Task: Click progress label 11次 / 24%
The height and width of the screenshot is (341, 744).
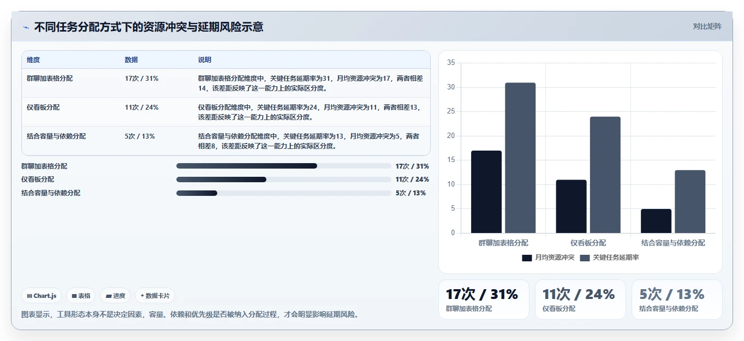Action: click(412, 180)
